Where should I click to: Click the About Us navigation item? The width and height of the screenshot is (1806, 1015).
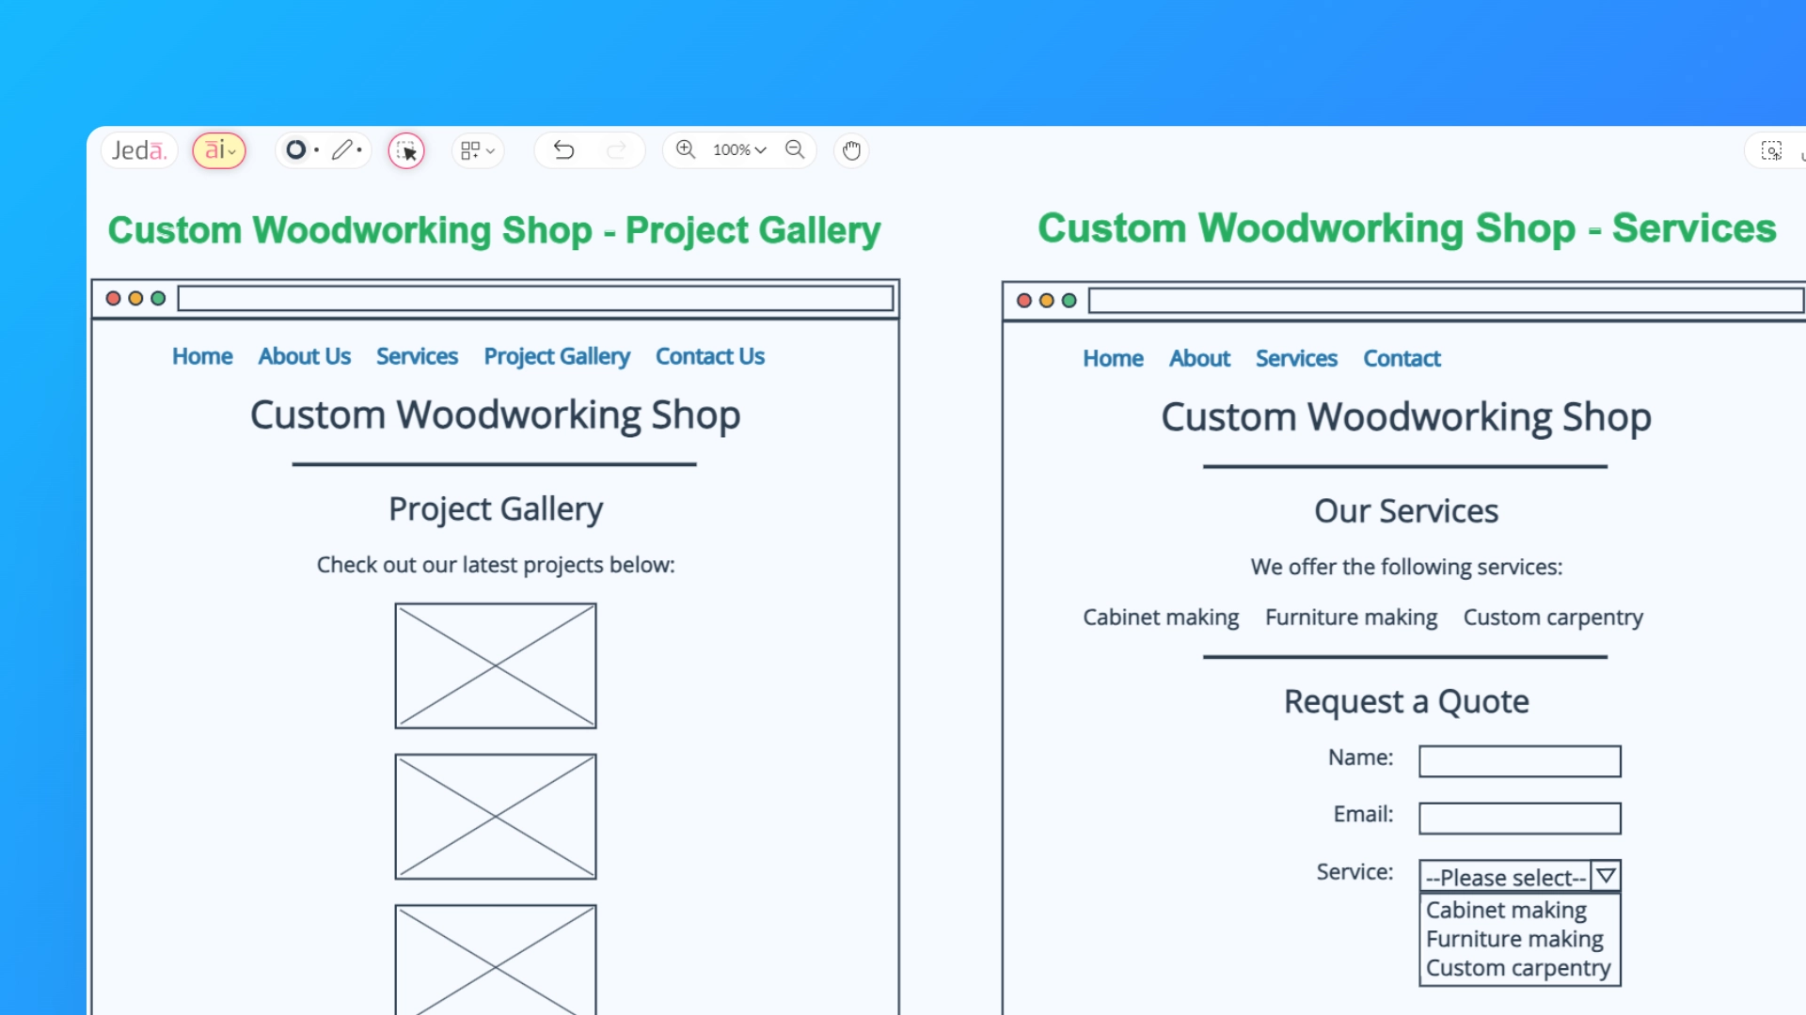[x=304, y=356]
